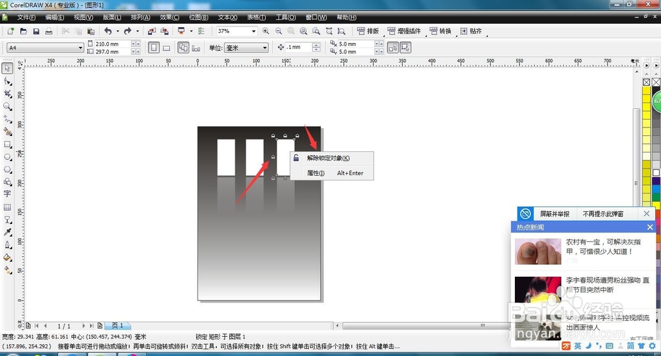Image resolution: width=661 pixels, height=356 pixels.
Task: Select the Eyedropper tool
Action: point(7,232)
